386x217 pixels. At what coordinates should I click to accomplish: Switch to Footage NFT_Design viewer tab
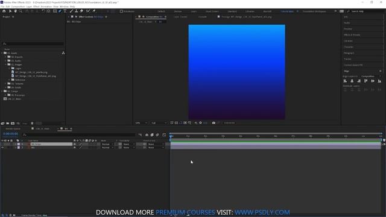(247, 17)
